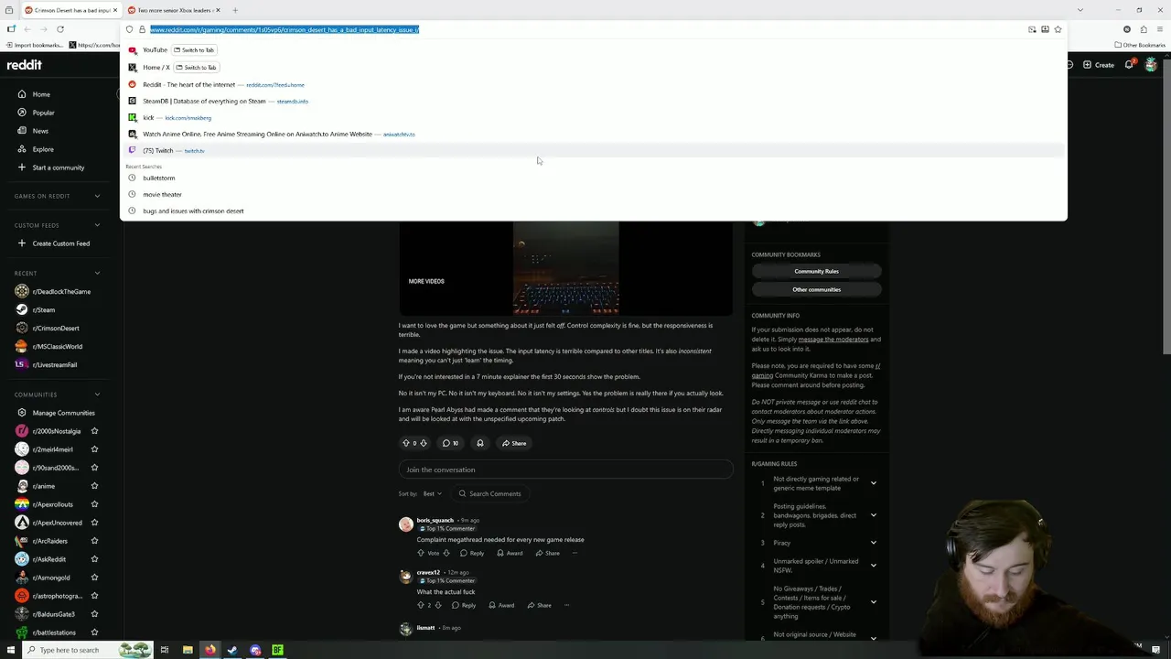Upvote cravex12's comment
Screen dimensions: 1171x659
[x=421, y=605]
